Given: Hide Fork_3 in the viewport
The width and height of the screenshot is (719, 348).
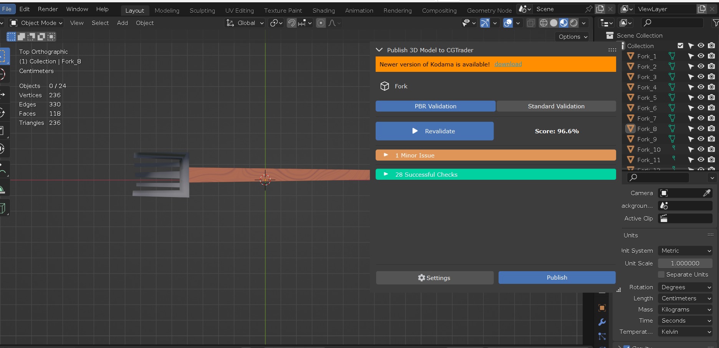Looking at the screenshot, I should pyautogui.click(x=701, y=77).
